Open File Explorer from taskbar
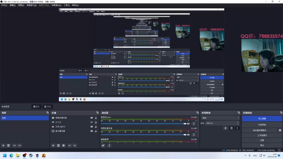 point(18,155)
